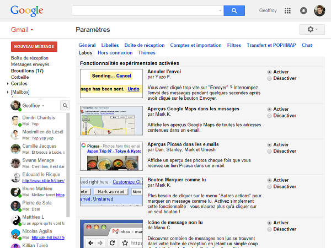Image resolution: width=331 pixels, height=248 pixels.
Task: Click the Geoffroy name in top bar
Action: click(x=268, y=10)
